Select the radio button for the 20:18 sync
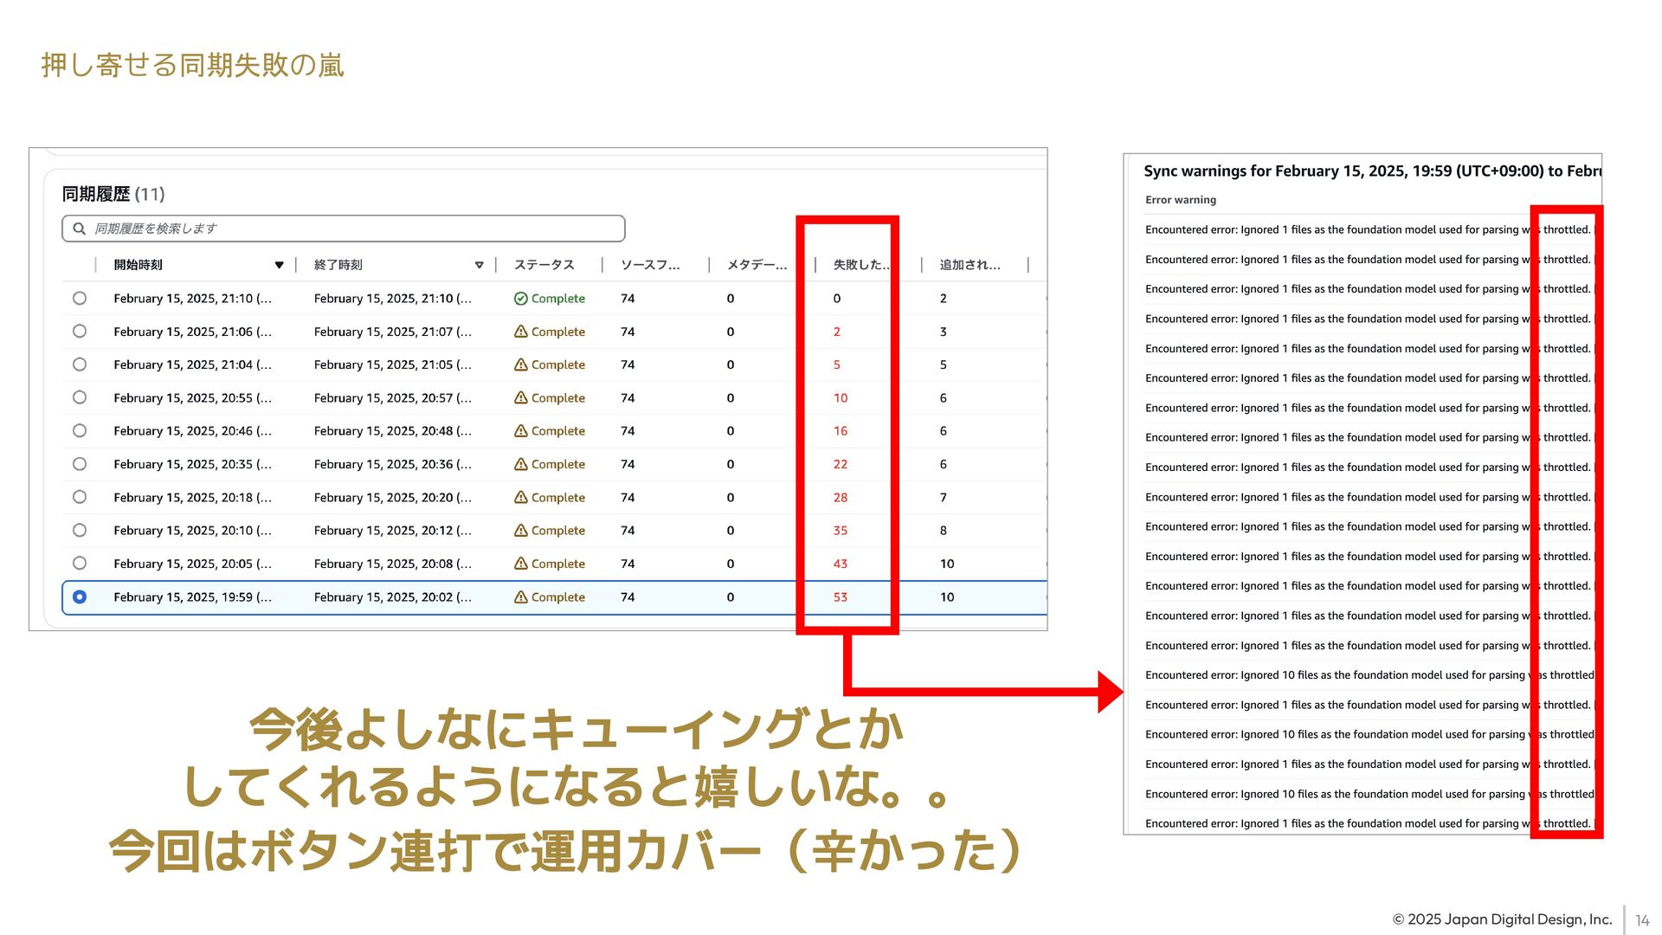 [x=80, y=498]
